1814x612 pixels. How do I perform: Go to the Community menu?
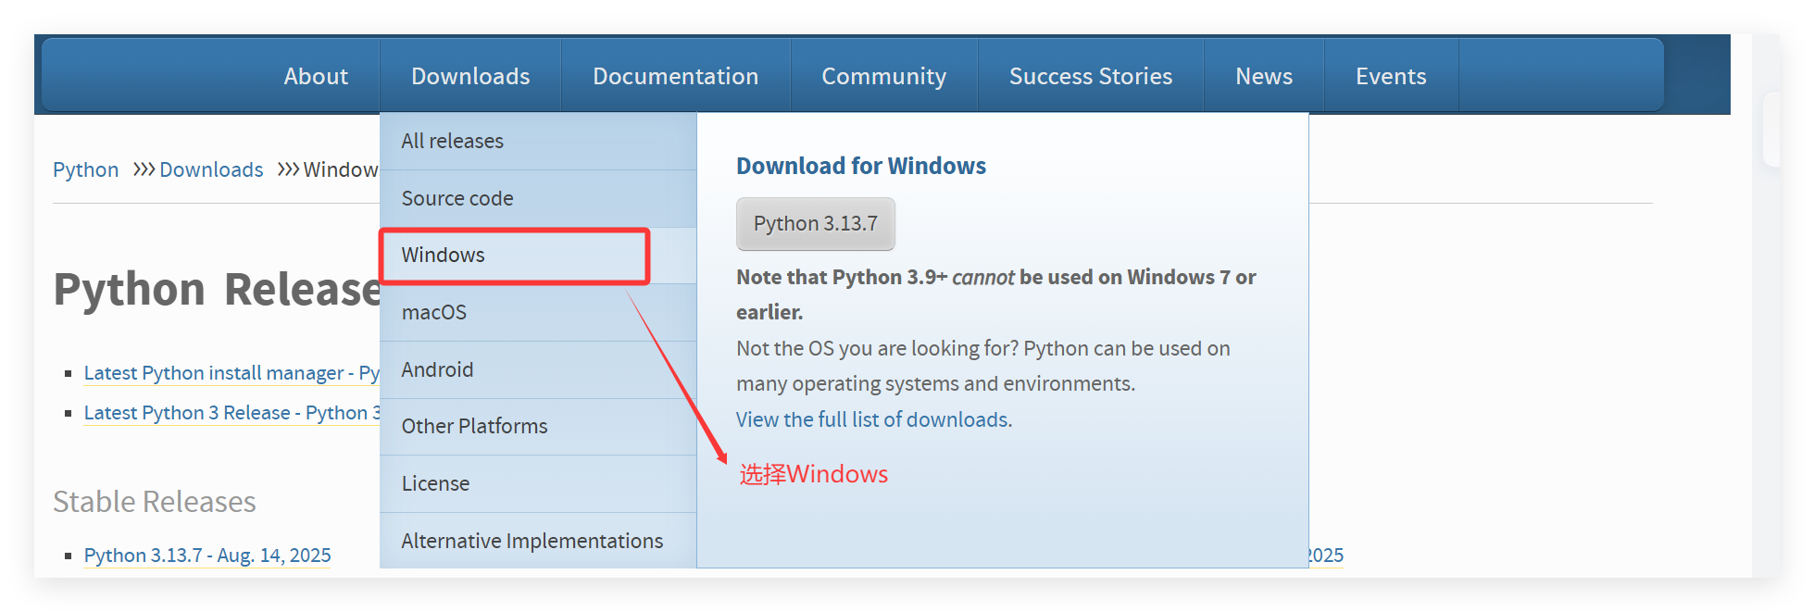[883, 76]
